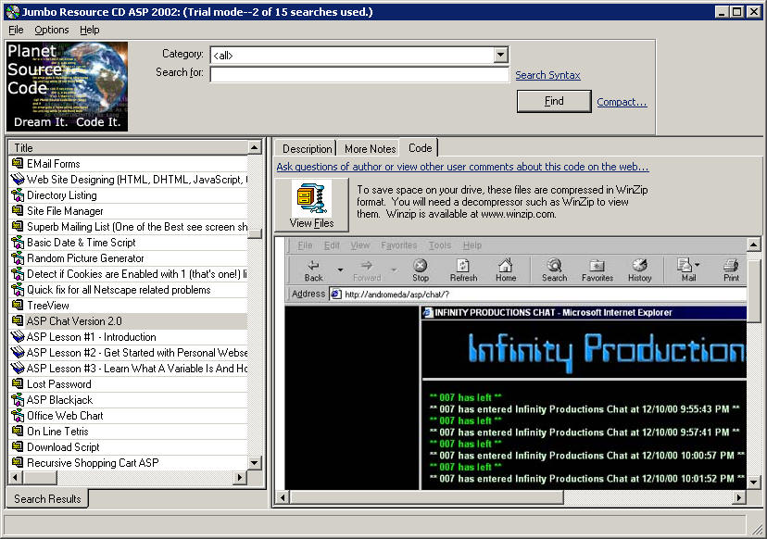Click the Directory Listing row icon

coord(18,194)
